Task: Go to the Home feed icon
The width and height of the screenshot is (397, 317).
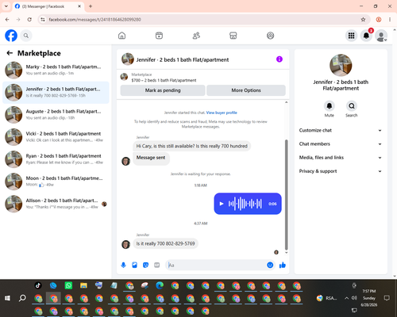Action: tap(121, 36)
